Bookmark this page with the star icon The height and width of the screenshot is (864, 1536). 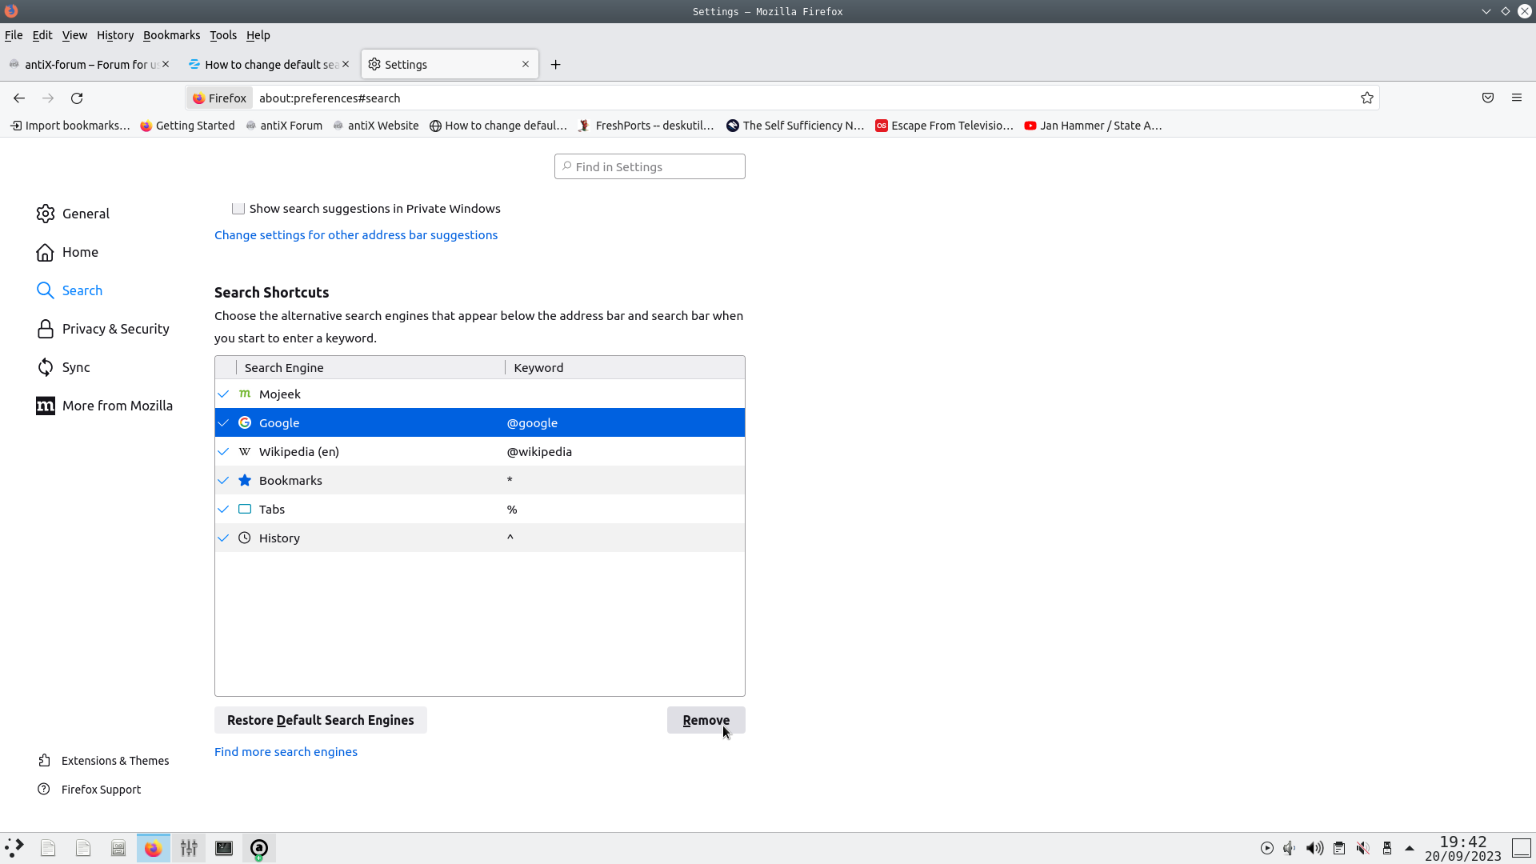(x=1367, y=98)
